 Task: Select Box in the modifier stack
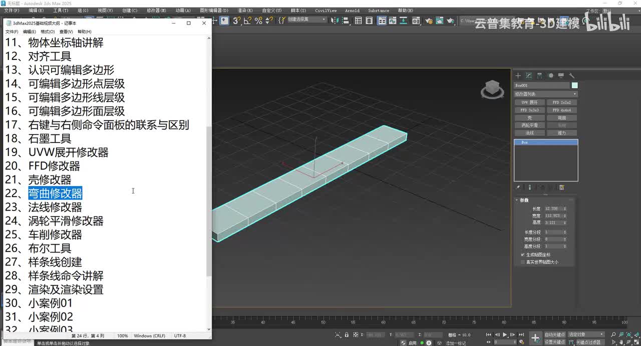546,142
